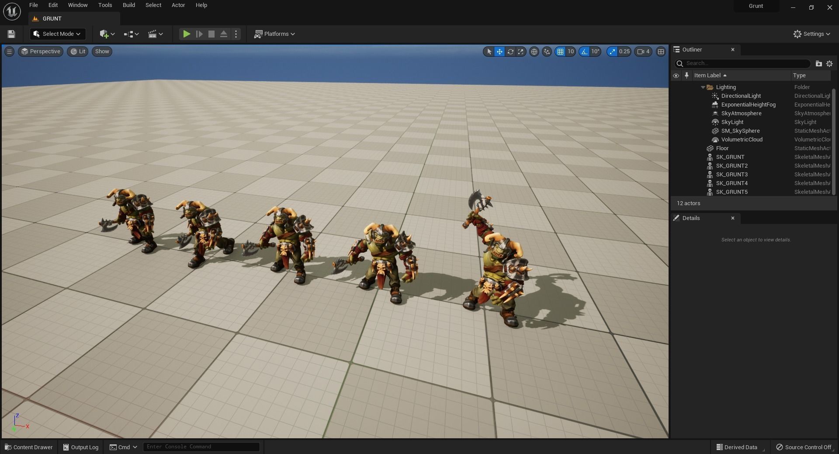Save the current level with disk icon
This screenshot has height=454, width=839.
click(11, 34)
